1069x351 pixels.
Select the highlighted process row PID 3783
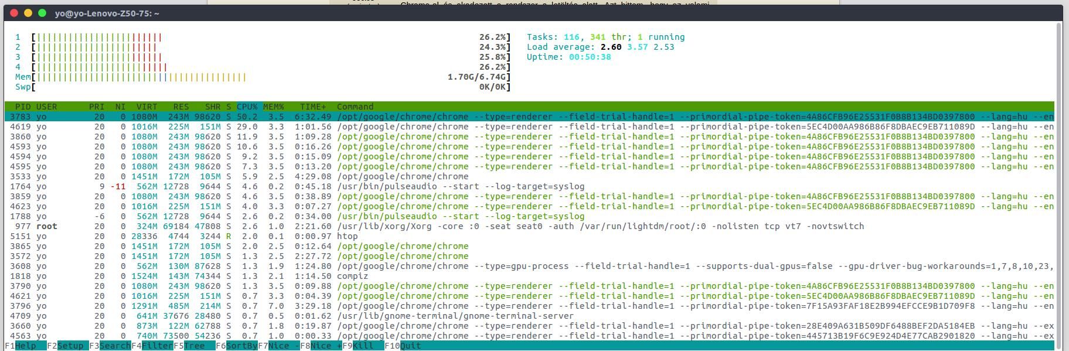click(529, 117)
